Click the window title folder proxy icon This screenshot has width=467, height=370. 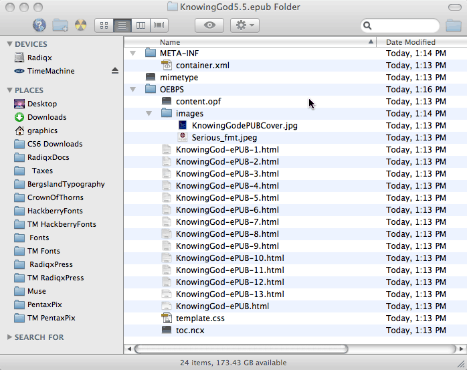[173, 7]
